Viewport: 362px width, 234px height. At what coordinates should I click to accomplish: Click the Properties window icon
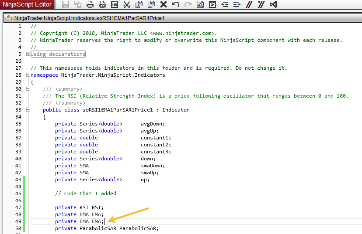[115, 4]
